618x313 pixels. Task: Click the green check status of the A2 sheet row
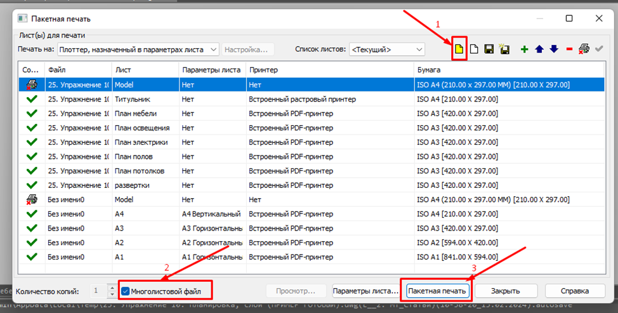pyautogui.click(x=32, y=243)
